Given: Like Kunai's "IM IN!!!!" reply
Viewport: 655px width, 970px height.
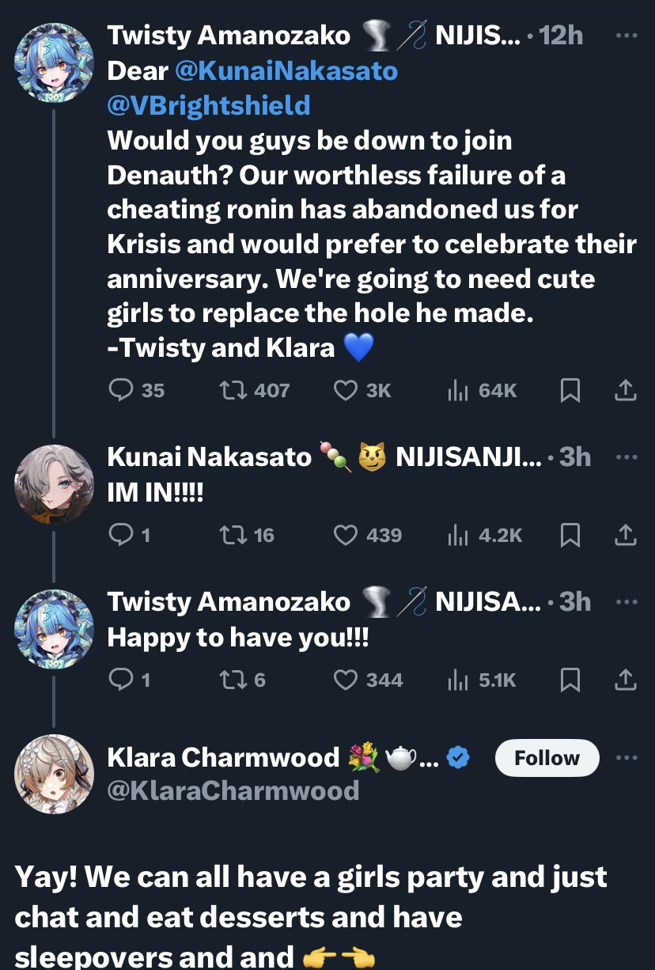Looking at the screenshot, I should 346,536.
